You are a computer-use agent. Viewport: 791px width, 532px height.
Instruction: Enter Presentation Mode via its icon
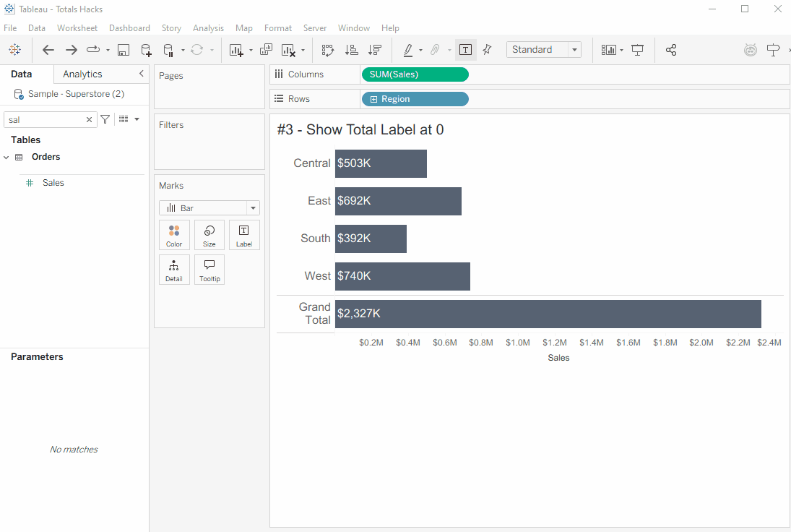pos(637,50)
